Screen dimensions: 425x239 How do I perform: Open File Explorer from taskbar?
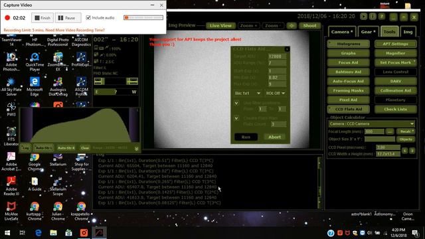point(53,233)
